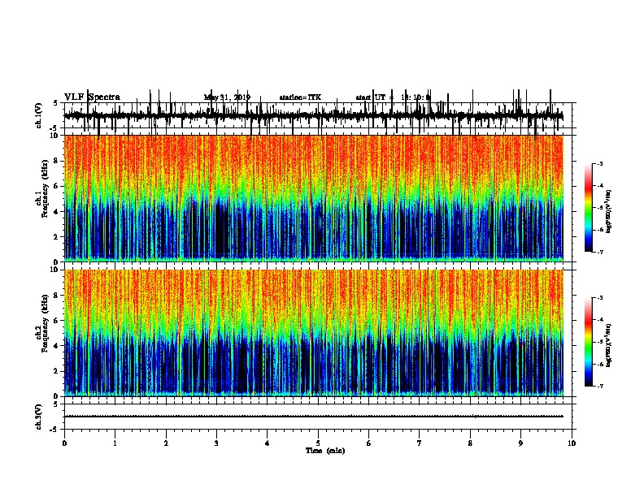Click inside the ch.2 spectrogram panel

click(314, 333)
